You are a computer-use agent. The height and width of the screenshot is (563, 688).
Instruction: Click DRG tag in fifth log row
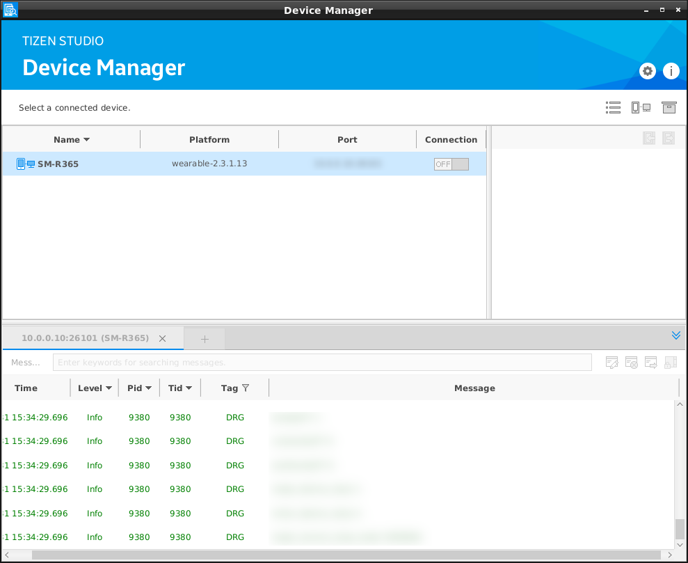[235, 514]
